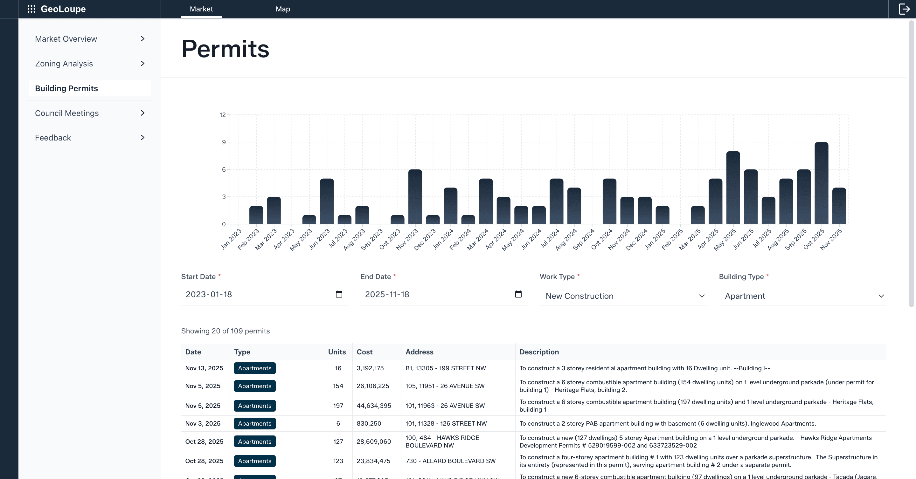Viewport: 916px width, 479px height.
Task: Click the Apartments badge on the Oct 28 row
Action: (254, 441)
